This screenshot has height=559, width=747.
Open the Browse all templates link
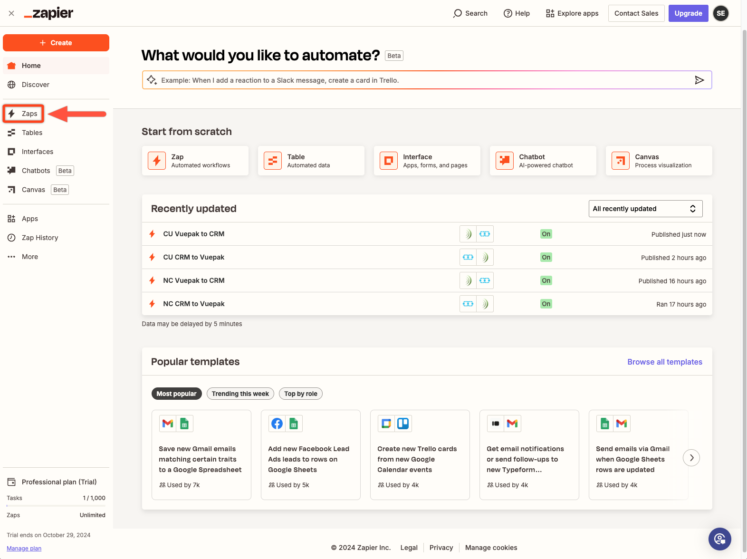click(x=664, y=362)
